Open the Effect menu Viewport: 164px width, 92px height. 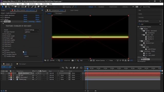25,4
